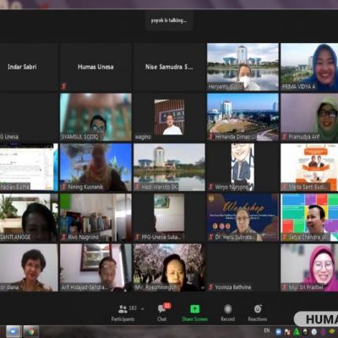The width and height of the screenshot is (338, 338).
Task: Click muted mic icon on Pramudya Arif tile
Action: tap(284, 137)
